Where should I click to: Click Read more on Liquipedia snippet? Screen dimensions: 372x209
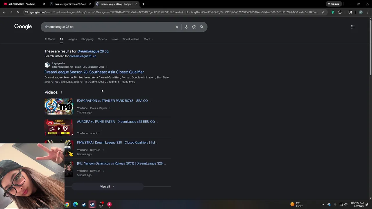(128, 82)
